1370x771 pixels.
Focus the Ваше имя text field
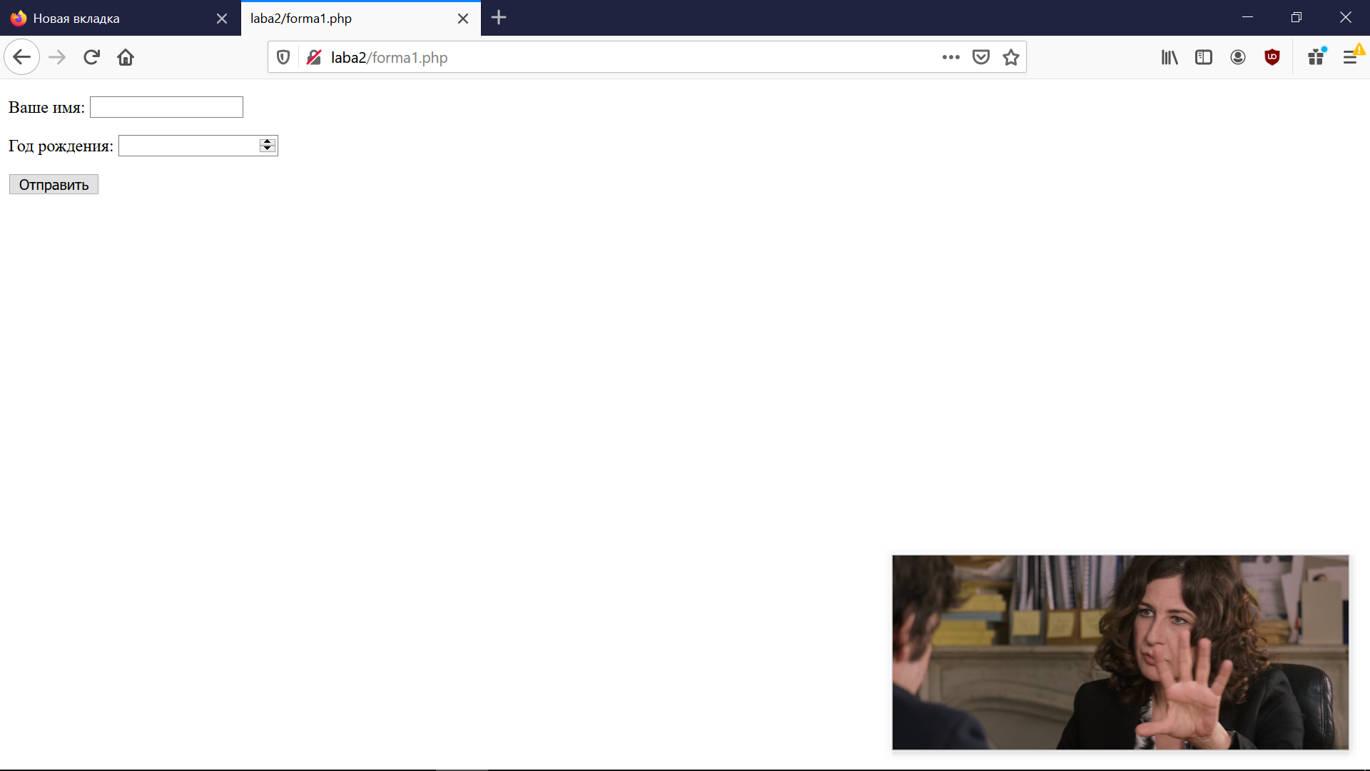click(166, 107)
